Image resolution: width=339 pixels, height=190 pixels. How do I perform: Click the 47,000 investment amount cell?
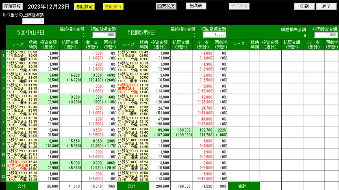point(160,121)
